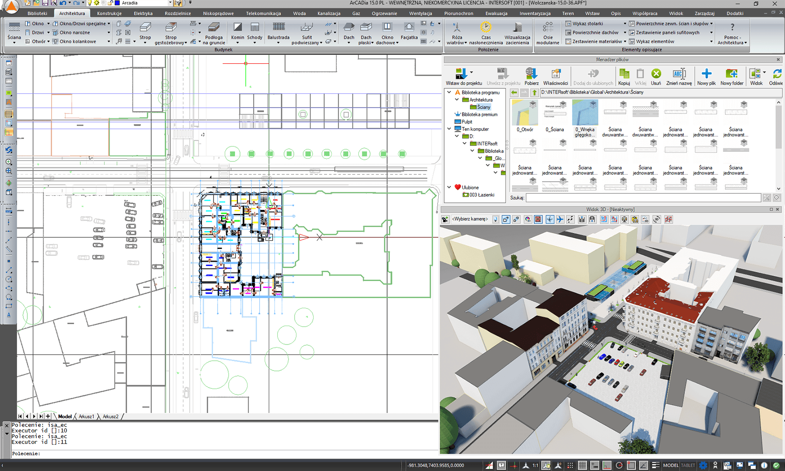Select the Schody stairs tool
Viewport: 785px width, 471px height.
coord(254,32)
